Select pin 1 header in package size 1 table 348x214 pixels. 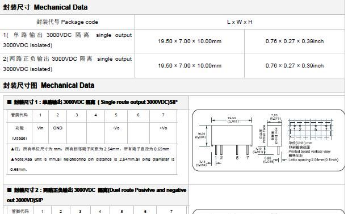tap(40, 115)
